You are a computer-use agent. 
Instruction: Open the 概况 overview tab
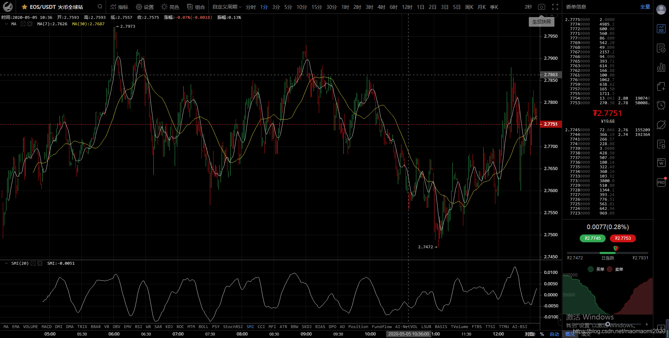pyautogui.click(x=570, y=334)
